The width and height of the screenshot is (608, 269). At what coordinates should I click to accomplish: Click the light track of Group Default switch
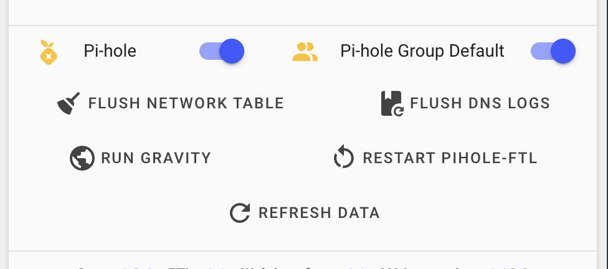coord(538,51)
